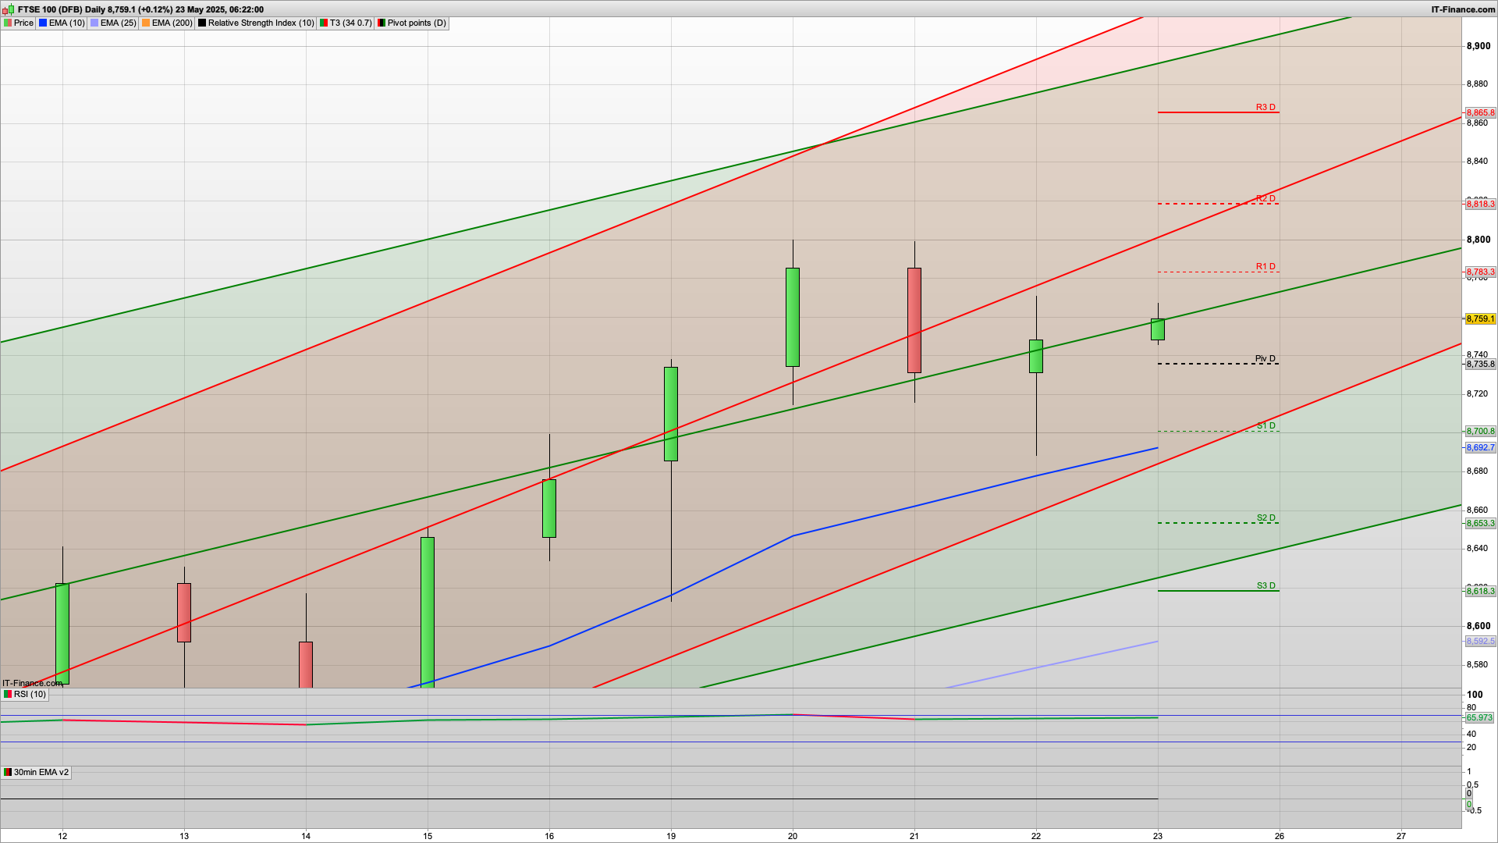Click the tall green candlestick for the 15th
Viewport: 1498px width, 843px height.
(428, 612)
